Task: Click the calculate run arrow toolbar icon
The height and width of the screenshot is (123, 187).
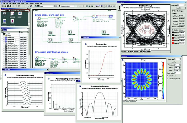Action: [29, 6]
